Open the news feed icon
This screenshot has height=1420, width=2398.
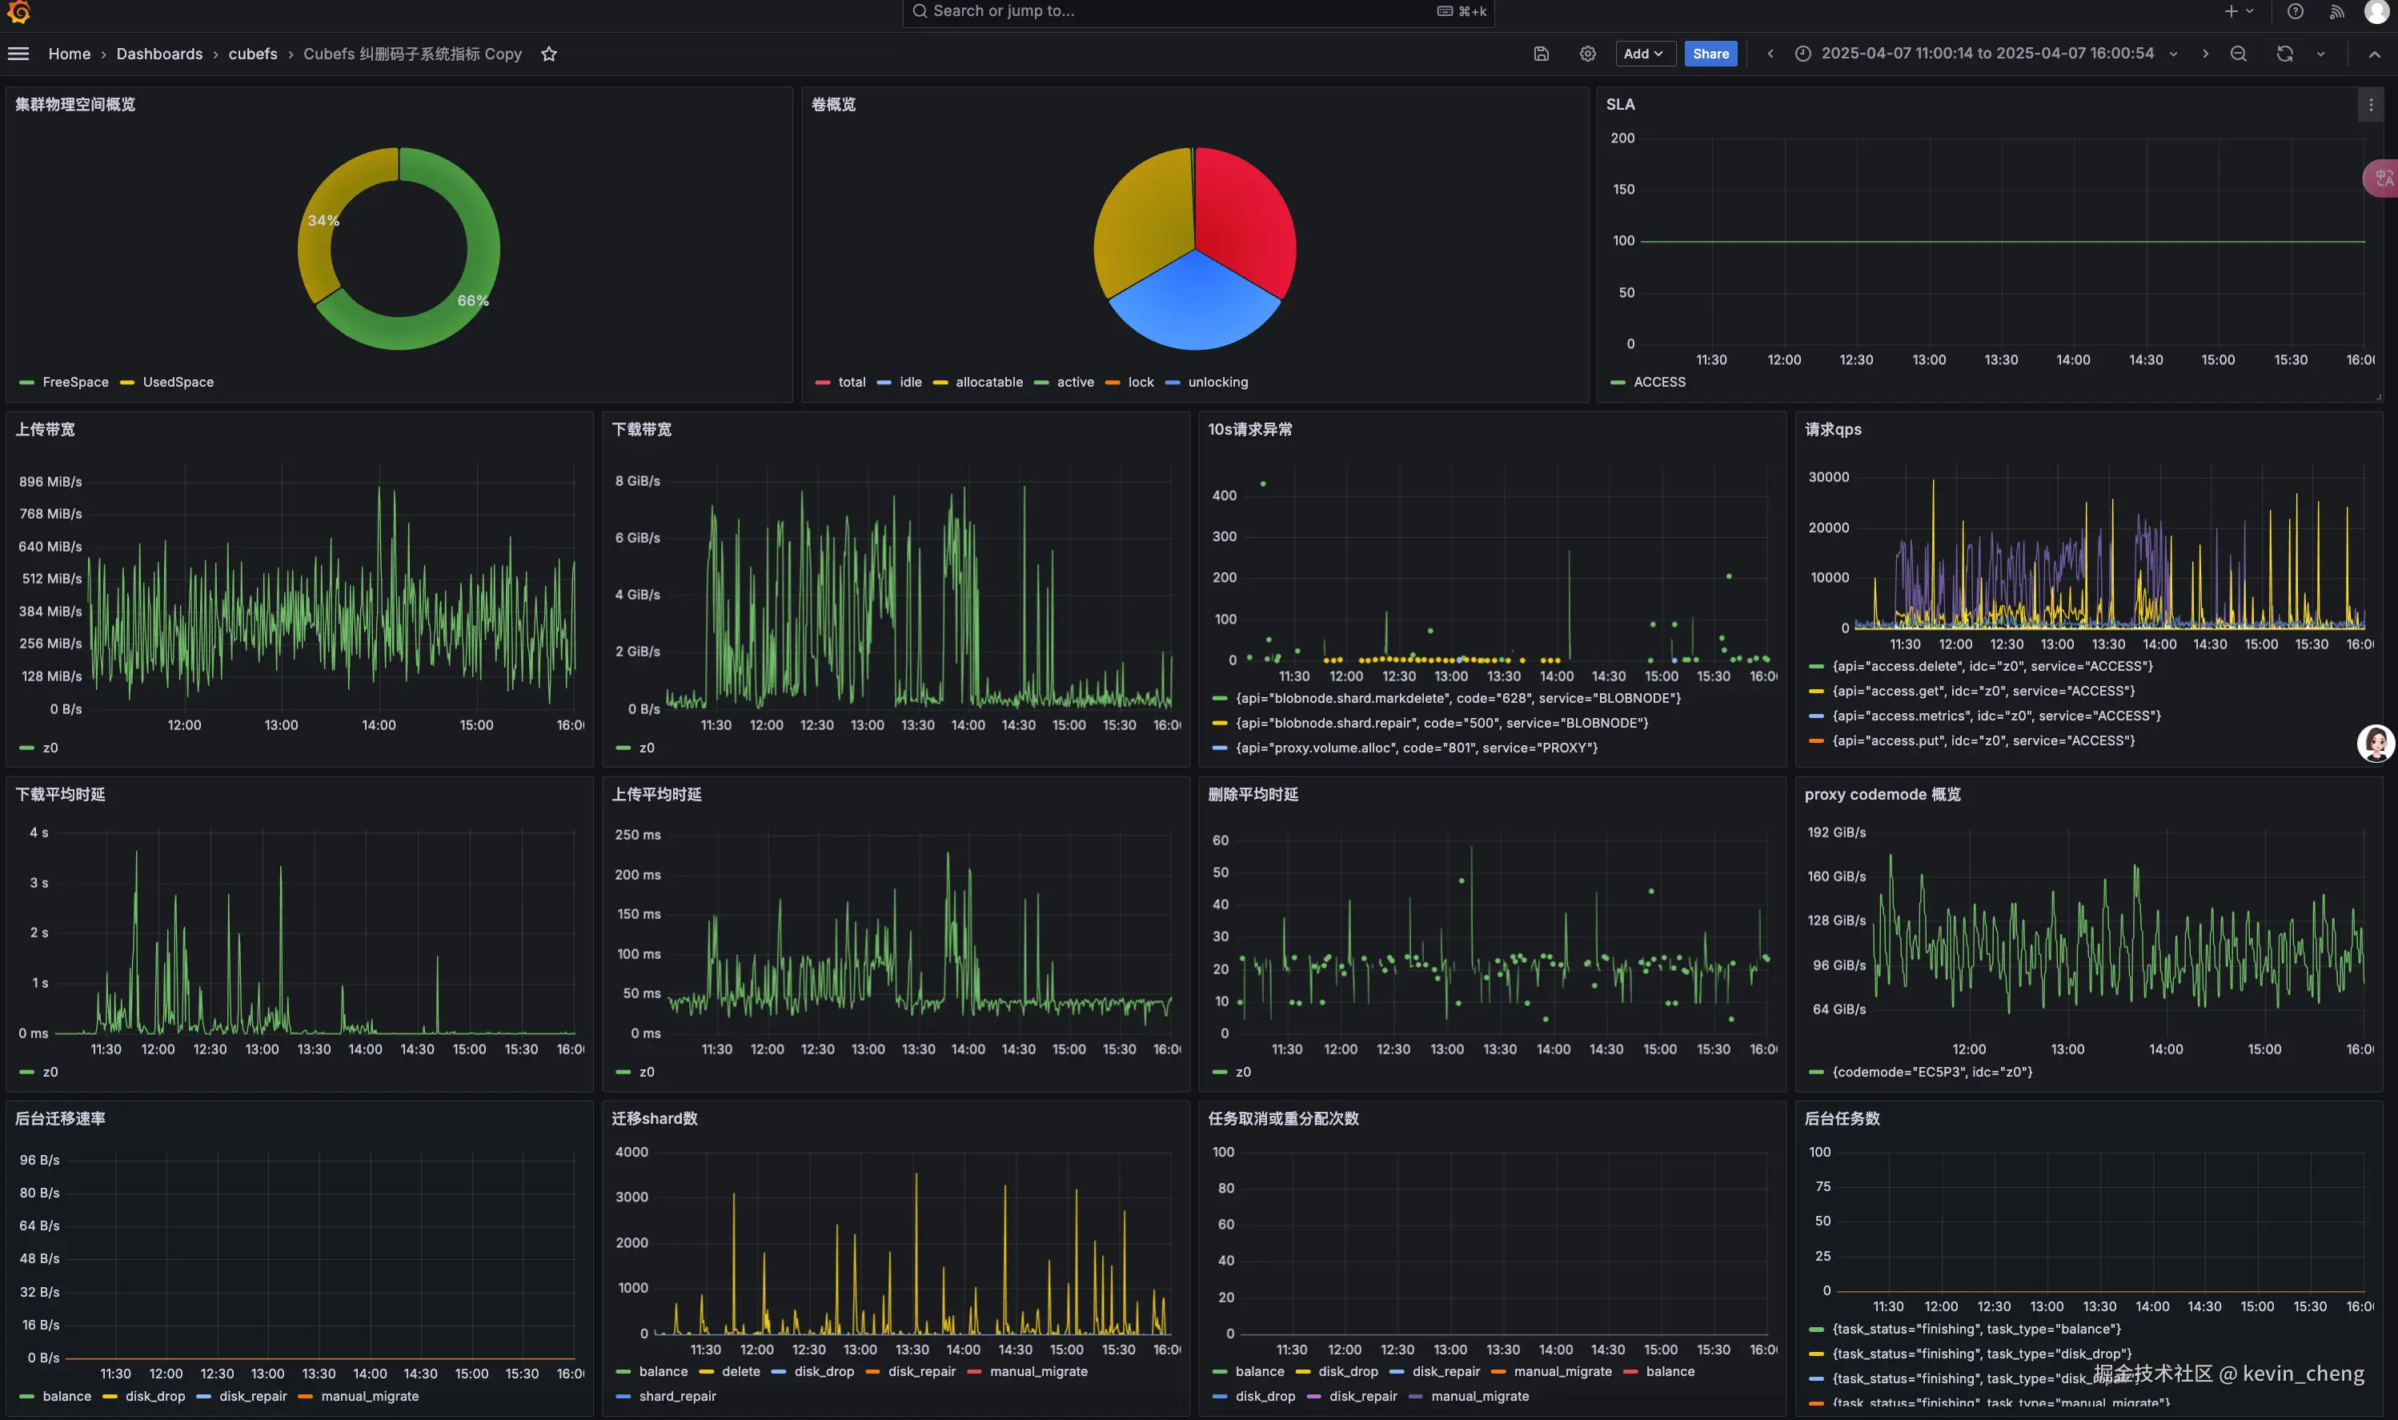tap(2337, 11)
